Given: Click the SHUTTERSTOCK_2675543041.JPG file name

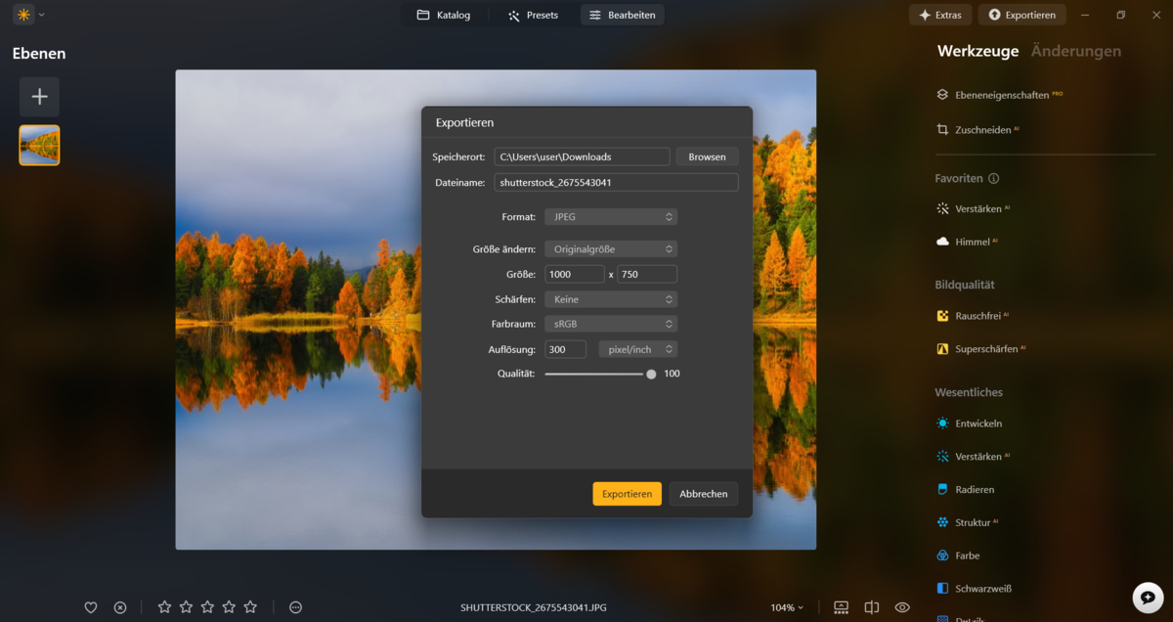Looking at the screenshot, I should coord(534,607).
